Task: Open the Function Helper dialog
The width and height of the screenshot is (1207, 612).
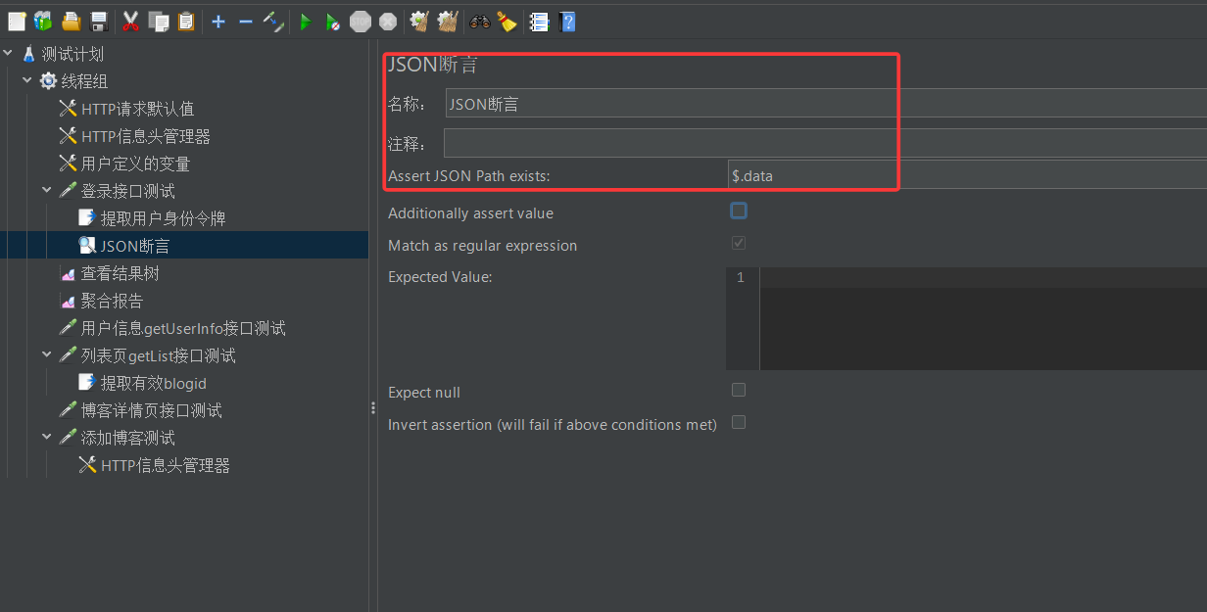Action: coord(539,21)
